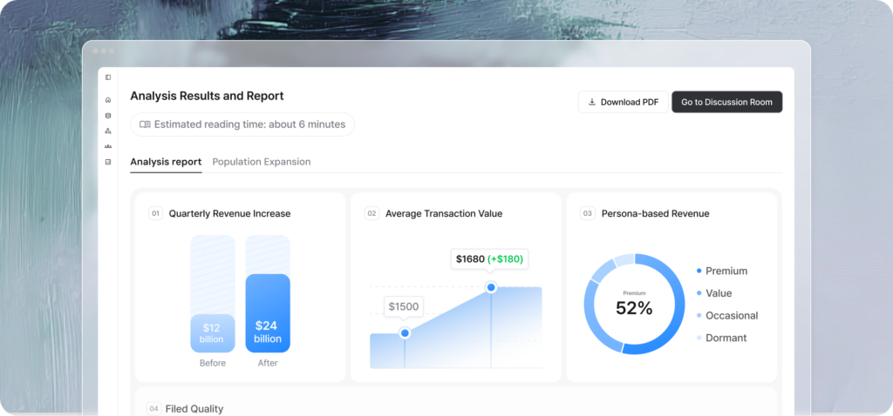
Task: Click the book icon beside reading time
Action: point(145,124)
